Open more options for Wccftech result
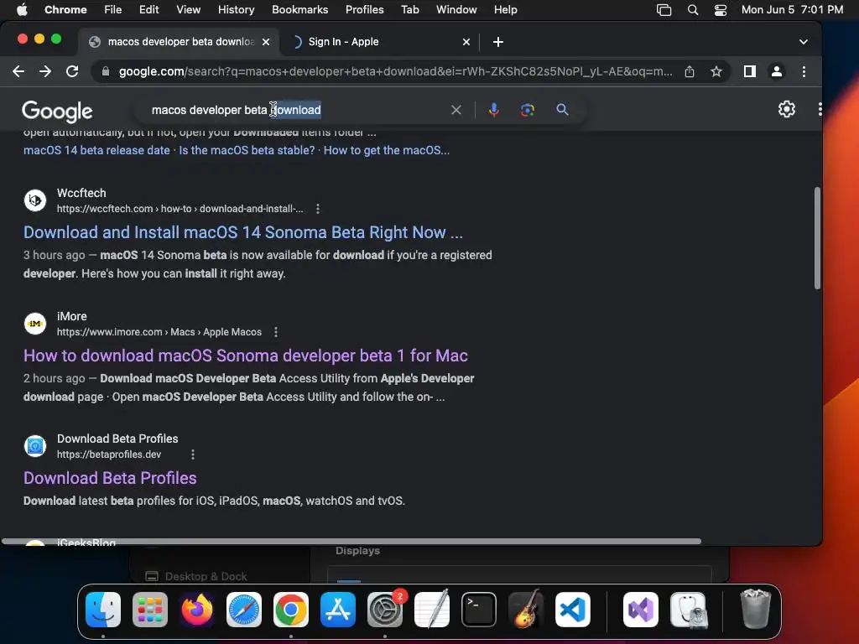Image resolution: width=859 pixels, height=644 pixels. point(318,209)
